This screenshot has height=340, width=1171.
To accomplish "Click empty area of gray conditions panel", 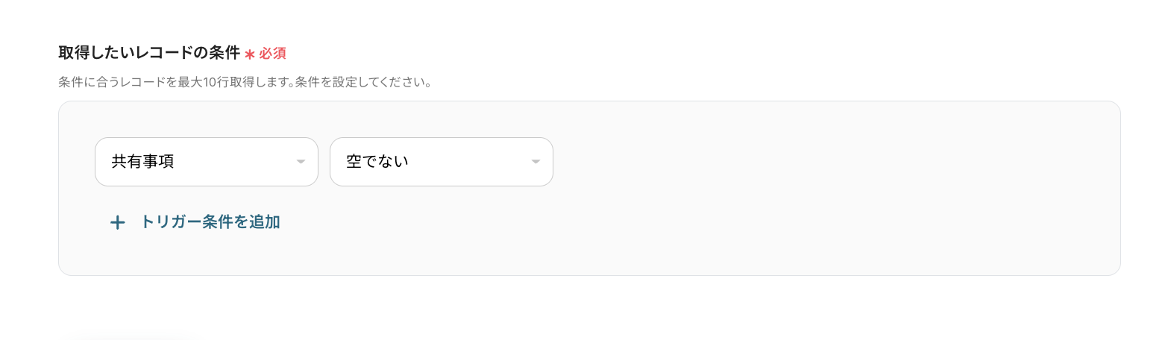I will point(820,224).
